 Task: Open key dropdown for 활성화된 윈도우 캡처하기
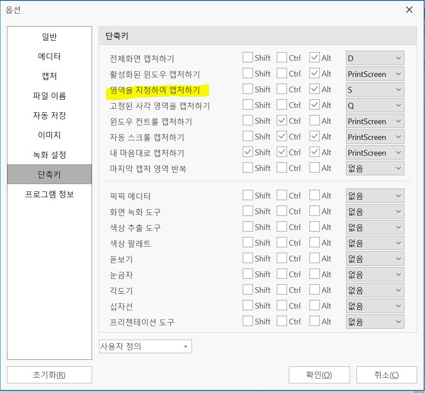pos(375,74)
